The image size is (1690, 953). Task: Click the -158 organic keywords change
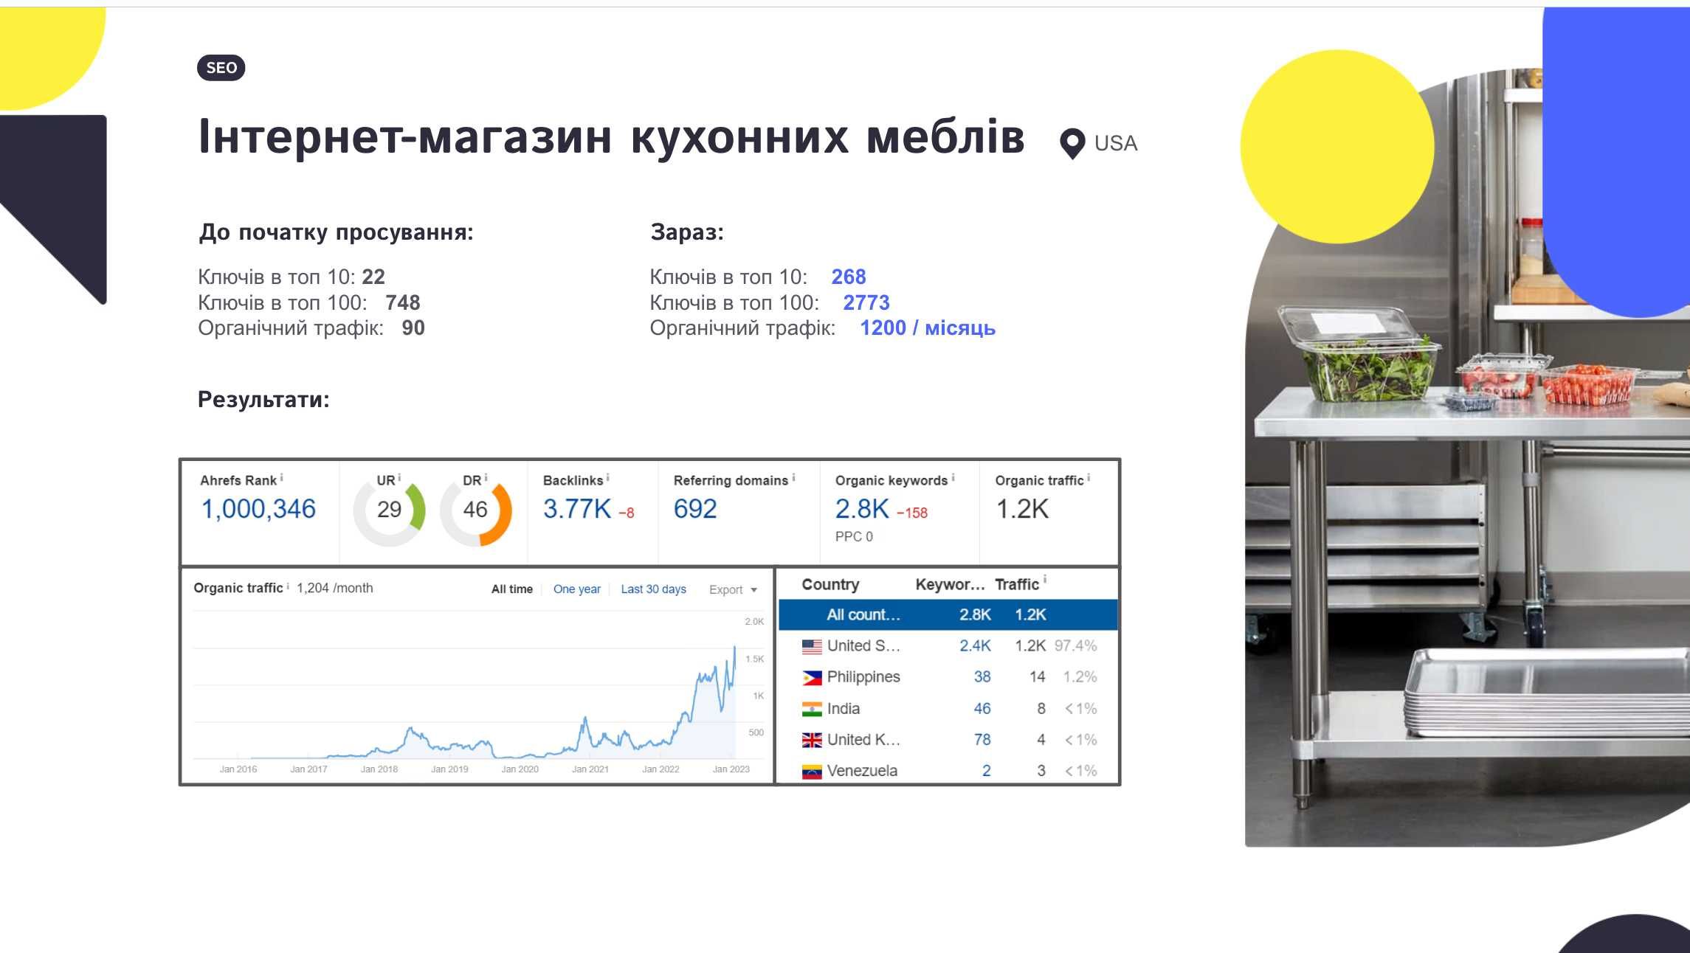[x=912, y=513]
